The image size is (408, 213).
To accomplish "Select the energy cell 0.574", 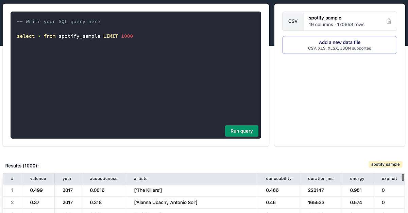I will click(x=358, y=202).
